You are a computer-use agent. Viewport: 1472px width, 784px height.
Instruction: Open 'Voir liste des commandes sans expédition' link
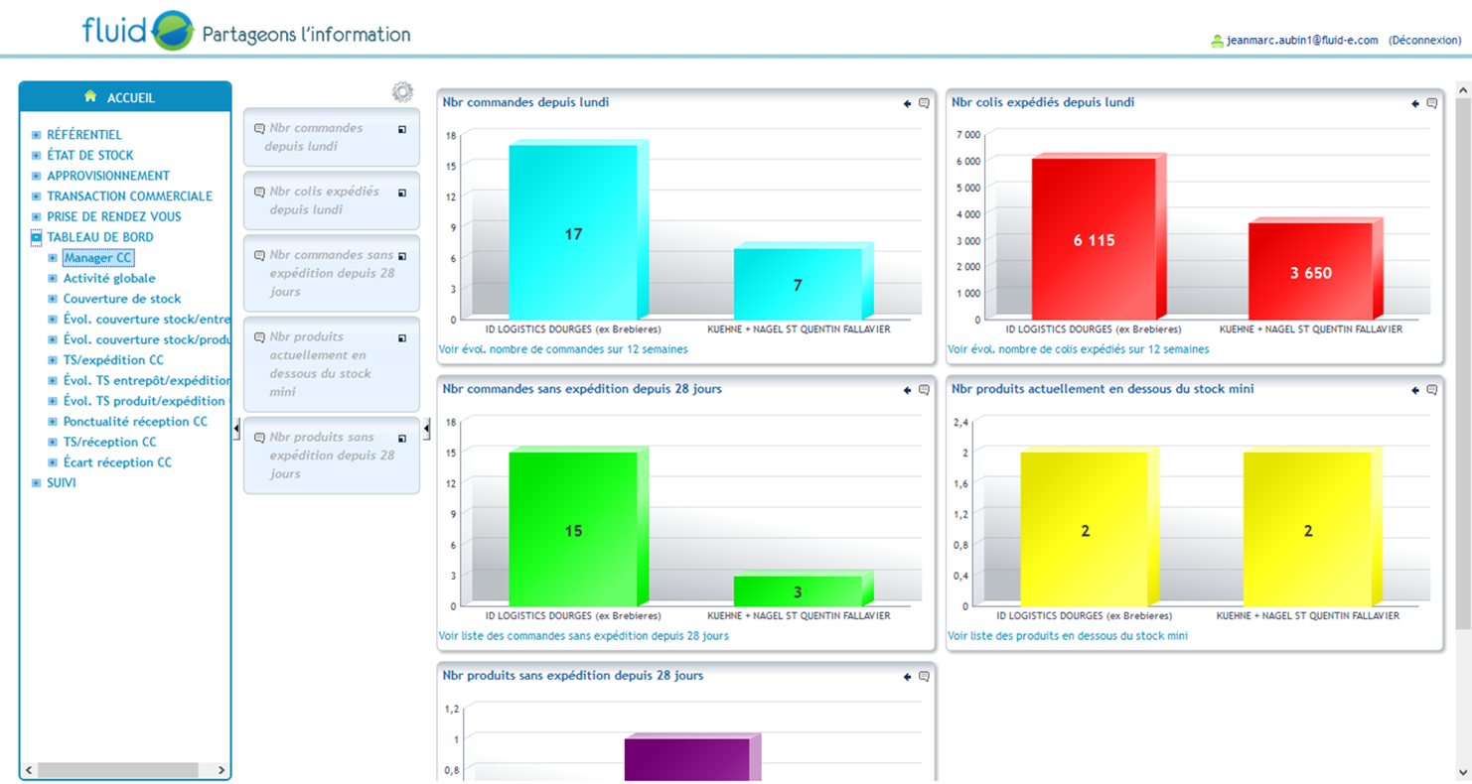pyautogui.click(x=583, y=636)
